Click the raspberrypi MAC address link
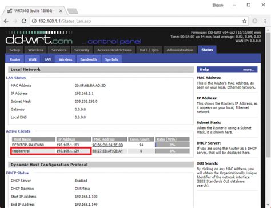This screenshot has width=271, height=208. pyautogui.click(x=107, y=151)
